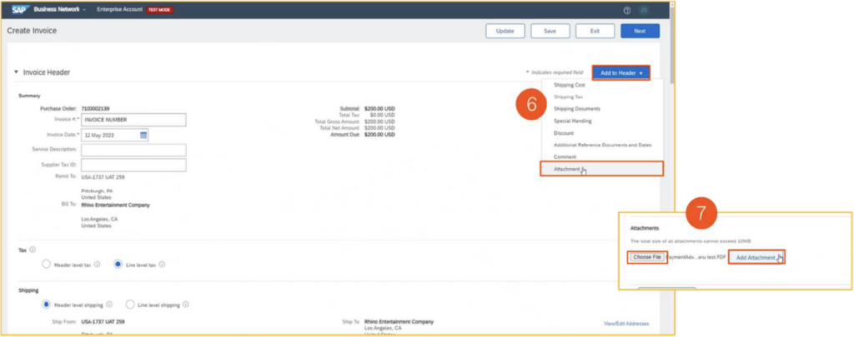Click USA-1737 UAT 259 under Remit To
Image resolution: width=854 pixels, height=337 pixels.
103,177
